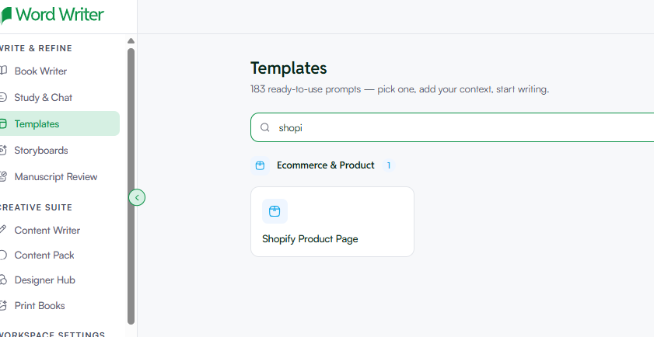
Task: Click the Designer Hub icon
Action: (x=3, y=280)
